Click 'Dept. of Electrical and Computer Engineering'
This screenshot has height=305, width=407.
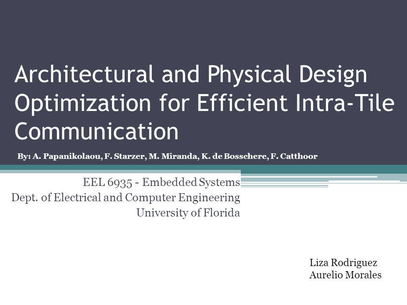point(125,198)
